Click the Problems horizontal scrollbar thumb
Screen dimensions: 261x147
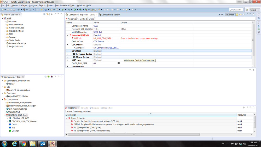point(134,134)
